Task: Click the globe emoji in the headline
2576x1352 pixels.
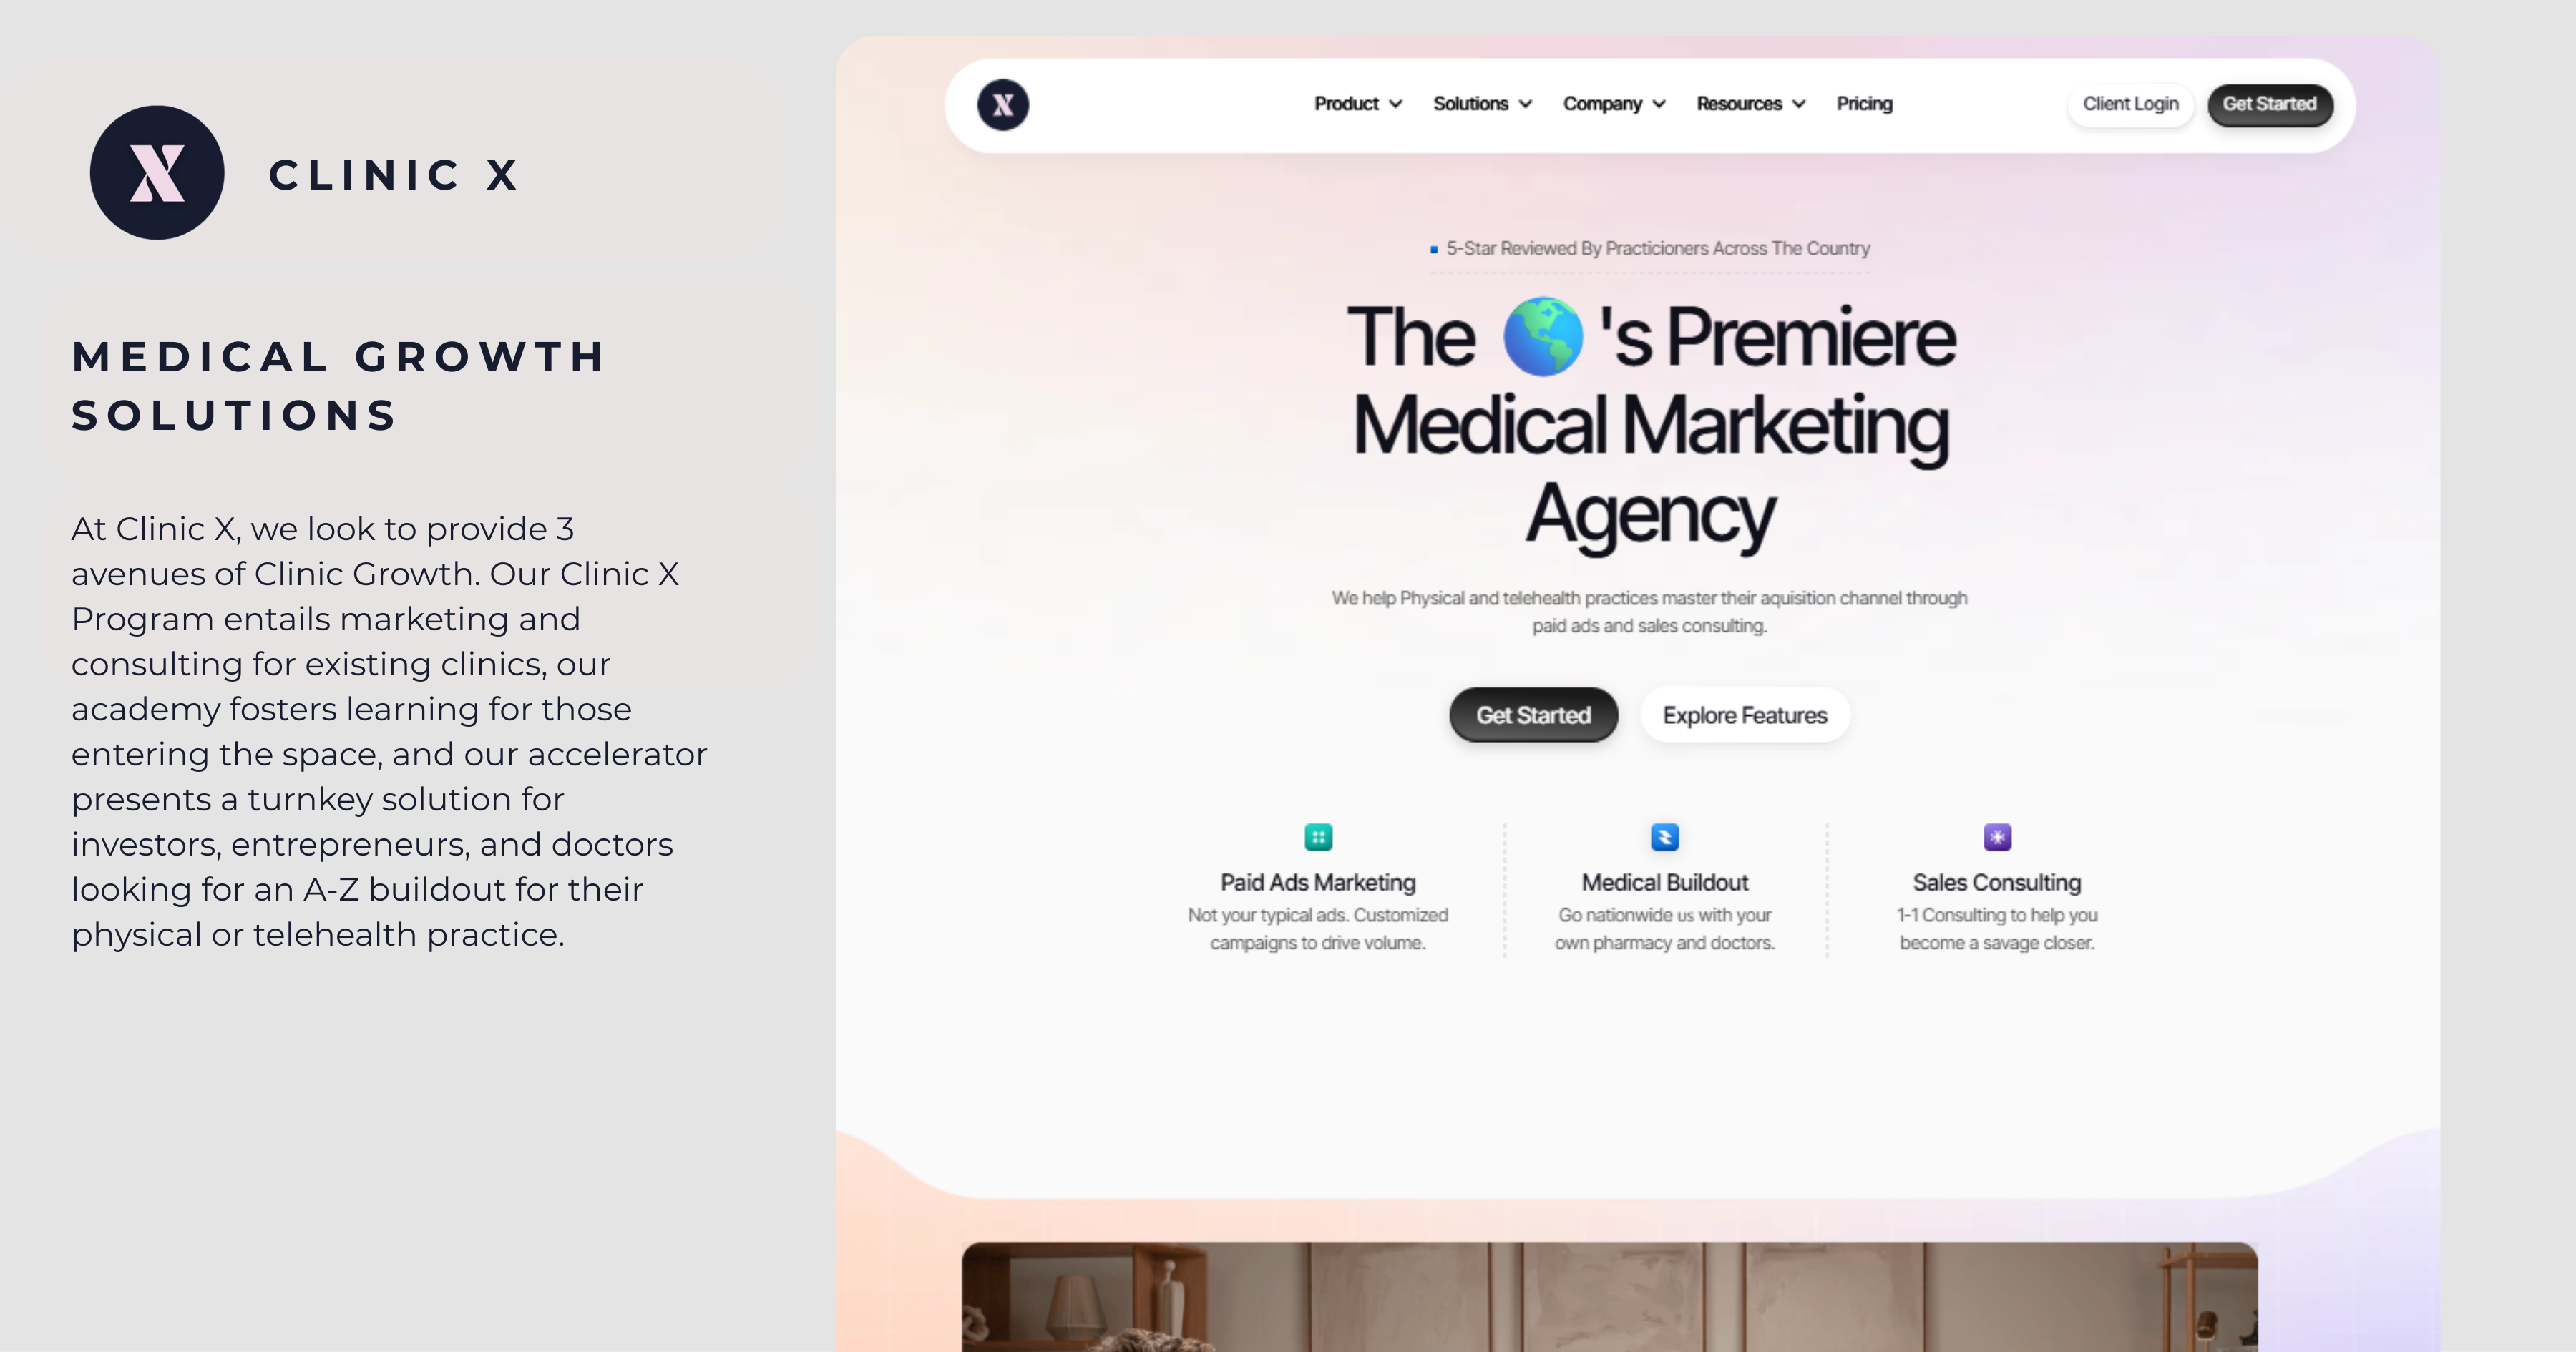Action: pos(1542,337)
